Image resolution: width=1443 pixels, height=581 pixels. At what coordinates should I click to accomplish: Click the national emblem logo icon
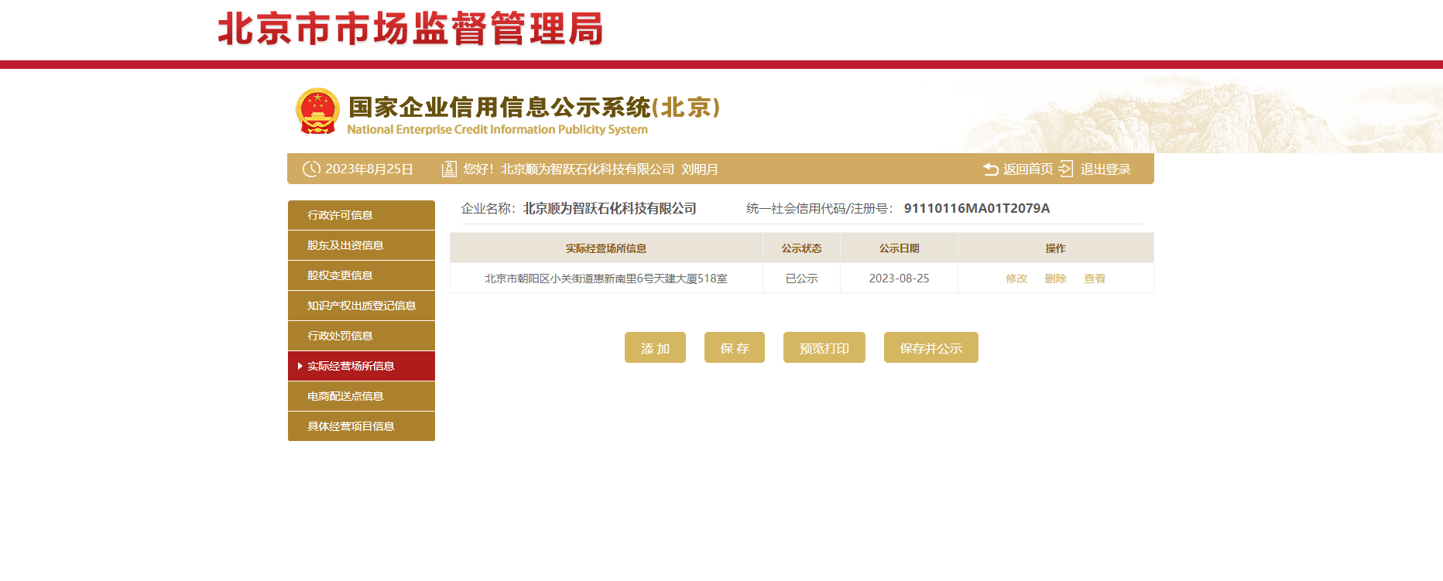(x=317, y=111)
